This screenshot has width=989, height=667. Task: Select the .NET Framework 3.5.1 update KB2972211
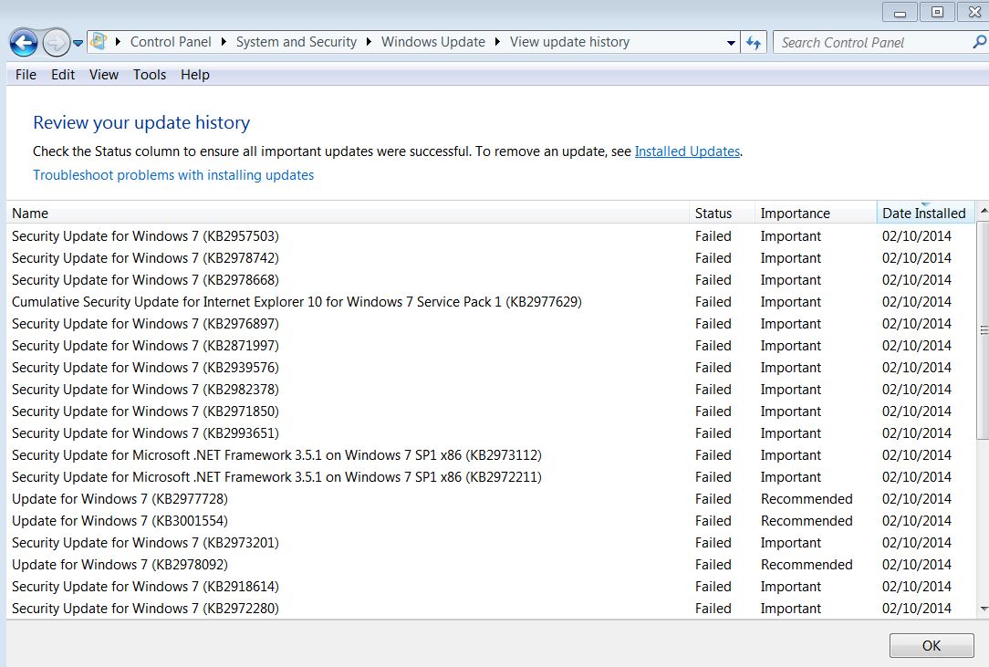coord(276,477)
